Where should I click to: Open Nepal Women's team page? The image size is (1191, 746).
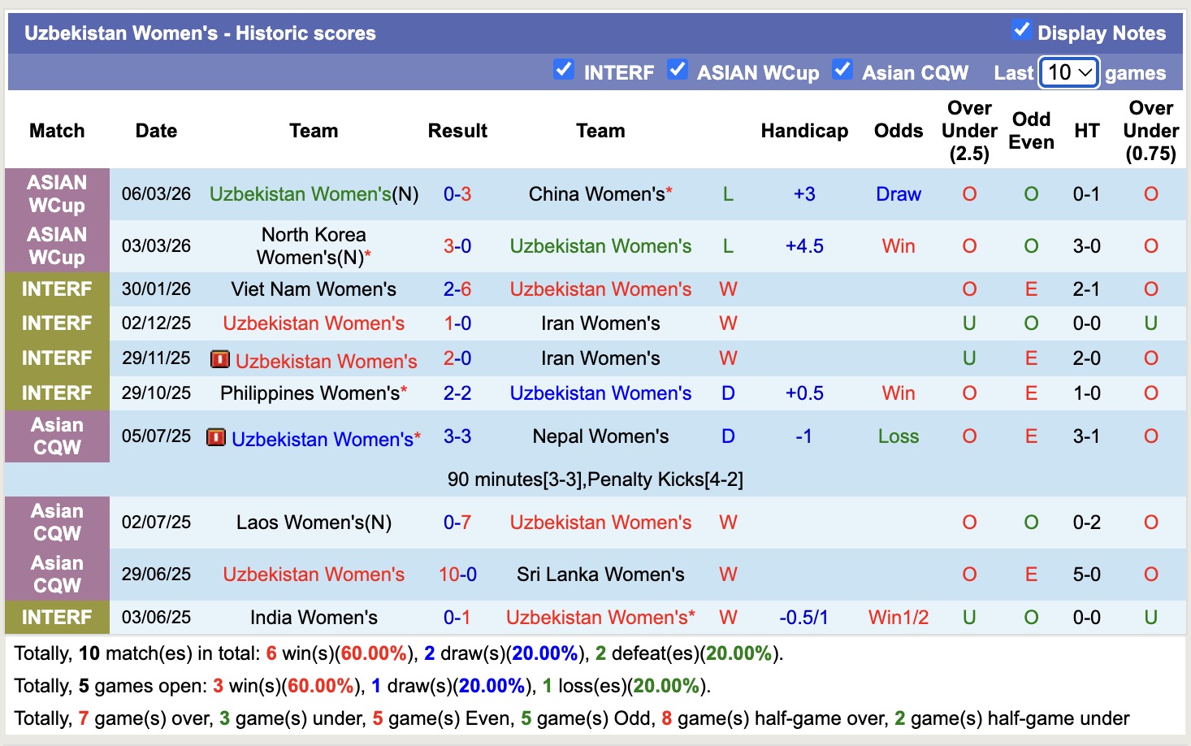point(600,436)
